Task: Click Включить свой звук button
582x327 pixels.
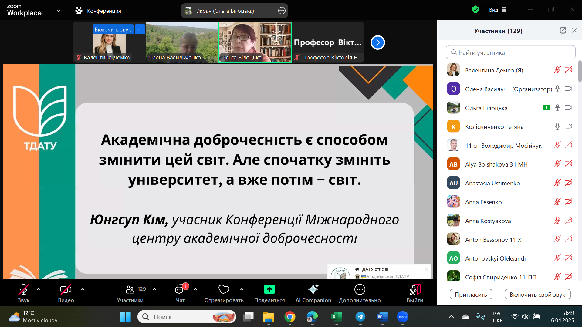Action: [x=537, y=294]
